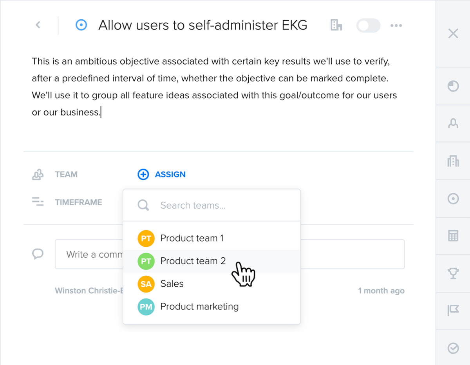Viewport: 470px width, 365px height.
Task: Open the three-dots more options menu
Action: tap(396, 26)
